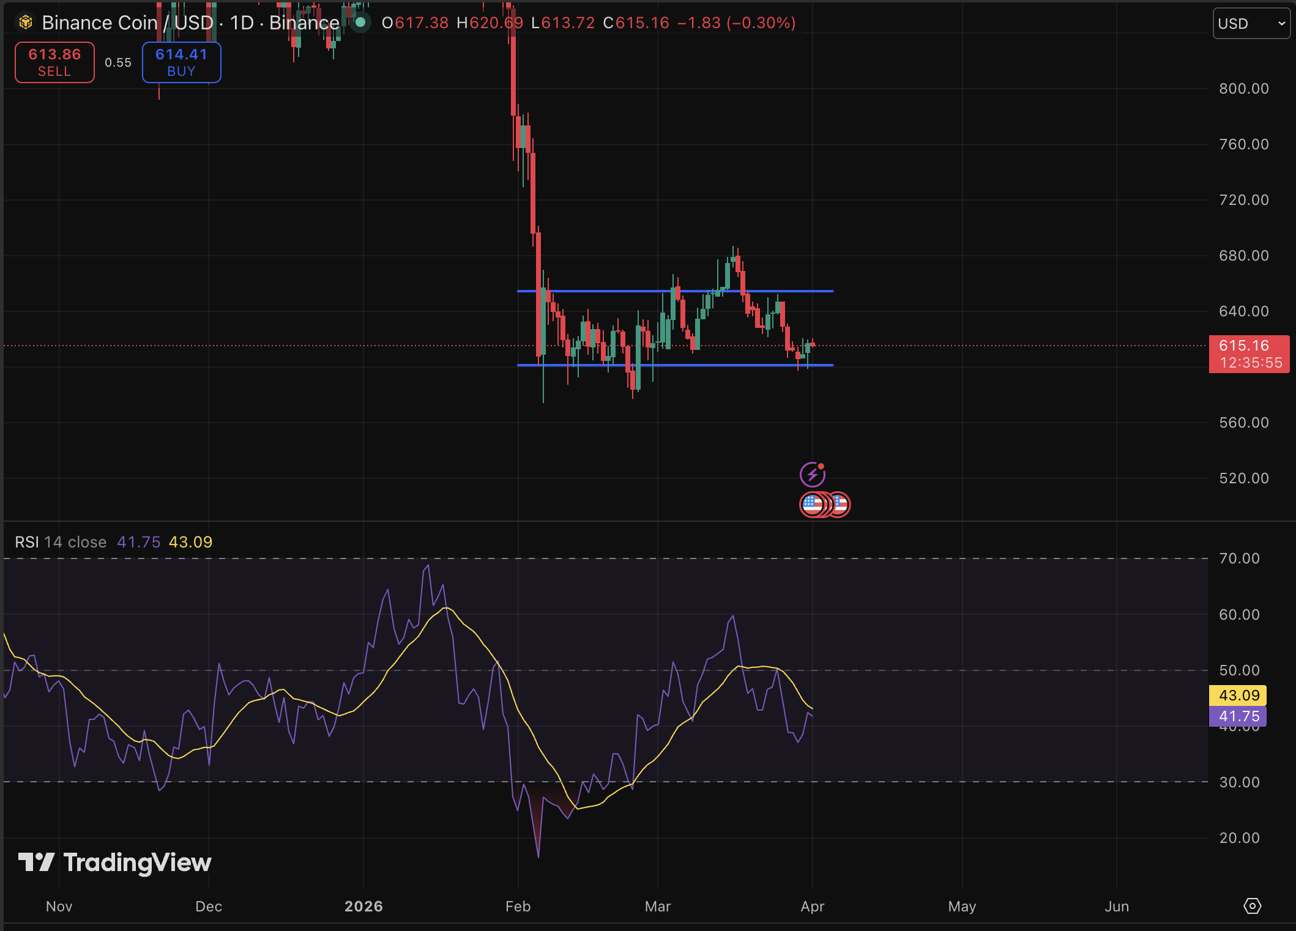Click the 615.16 price label on right axis
The image size is (1296, 931).
coord(1249,346)
